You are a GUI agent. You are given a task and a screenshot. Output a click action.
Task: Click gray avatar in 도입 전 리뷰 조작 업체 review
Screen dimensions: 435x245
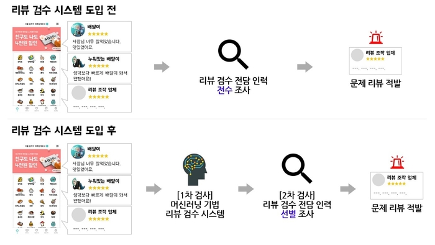click(78, 93)
